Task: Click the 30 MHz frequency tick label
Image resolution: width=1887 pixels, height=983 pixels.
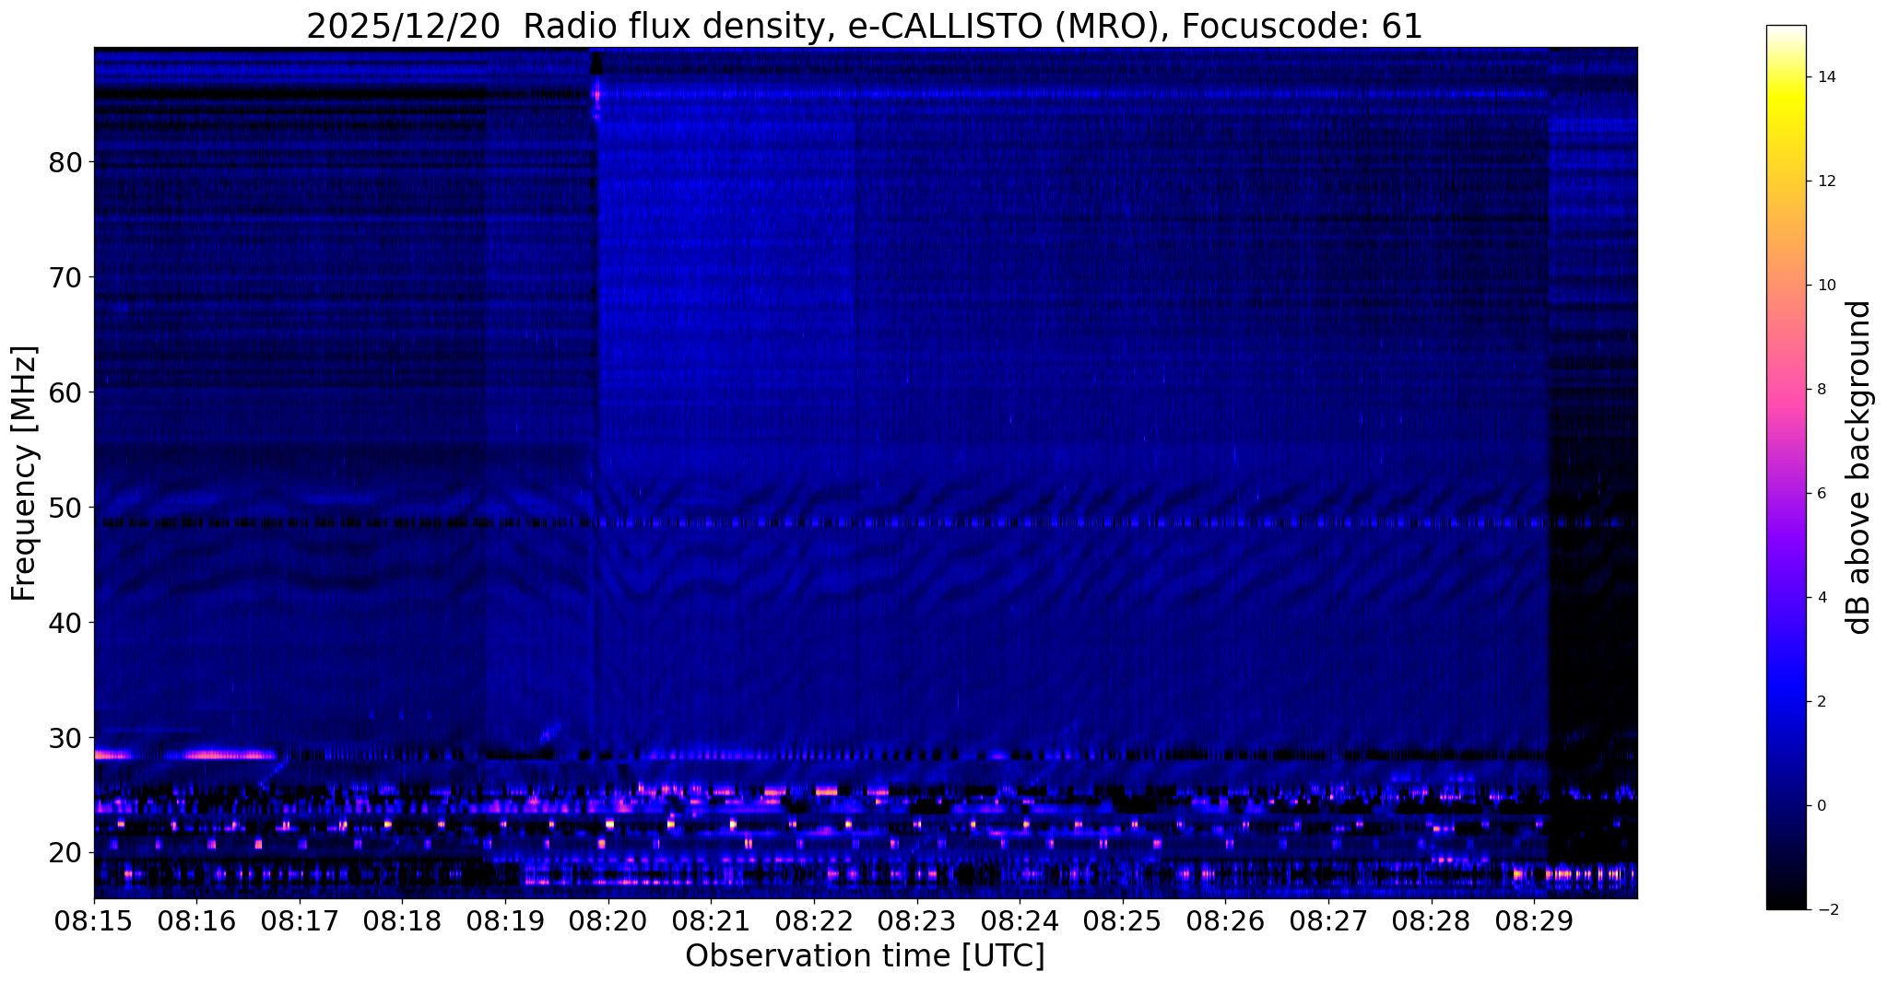Action: click(x=64, y=738)
